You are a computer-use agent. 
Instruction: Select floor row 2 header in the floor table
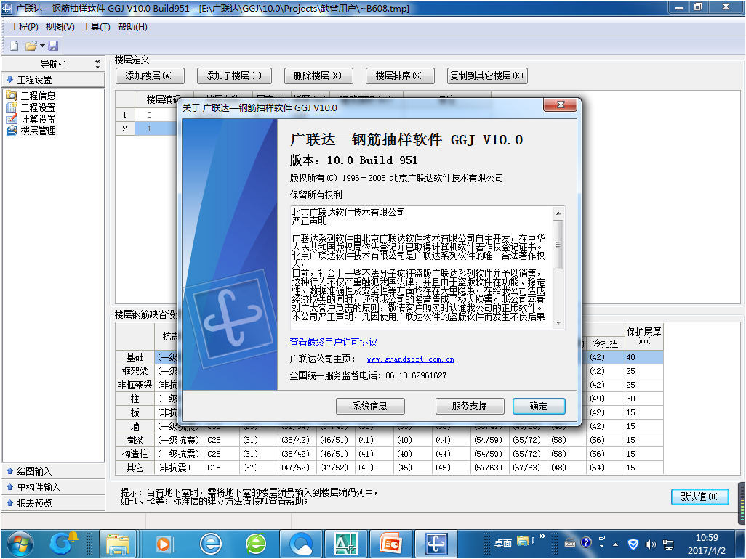[x=125, y=128]
